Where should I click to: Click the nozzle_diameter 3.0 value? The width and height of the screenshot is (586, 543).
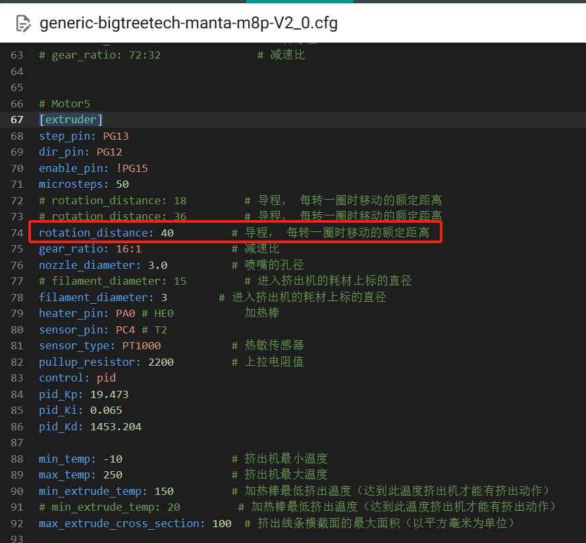(x=157, y=265)
